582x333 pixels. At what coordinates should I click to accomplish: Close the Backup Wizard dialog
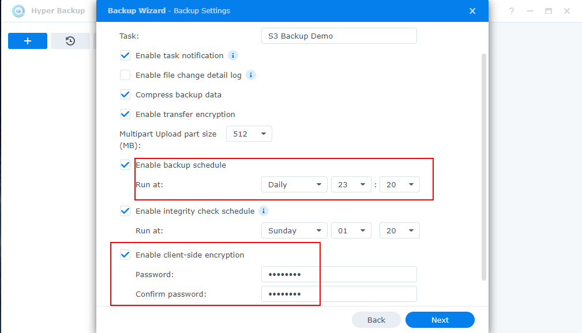(472, 11)
